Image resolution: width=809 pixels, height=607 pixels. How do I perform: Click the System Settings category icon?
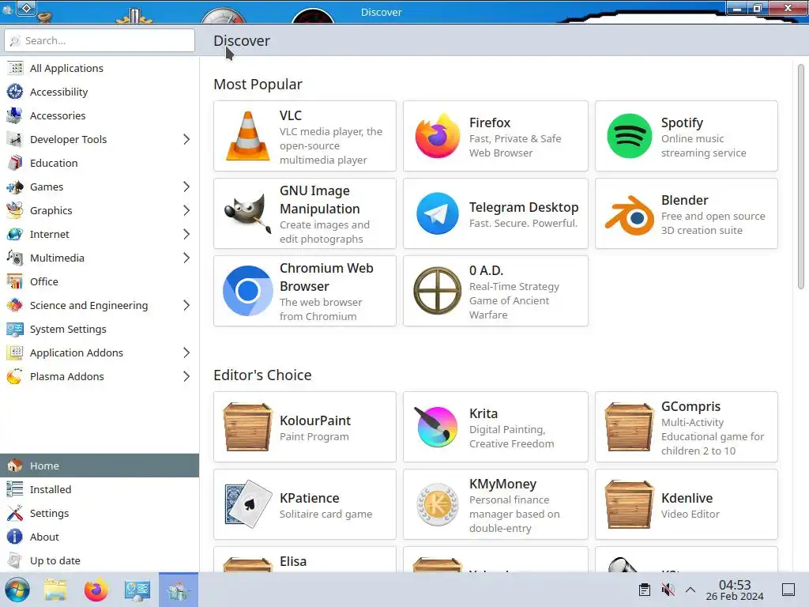click(x=15, y=330)
